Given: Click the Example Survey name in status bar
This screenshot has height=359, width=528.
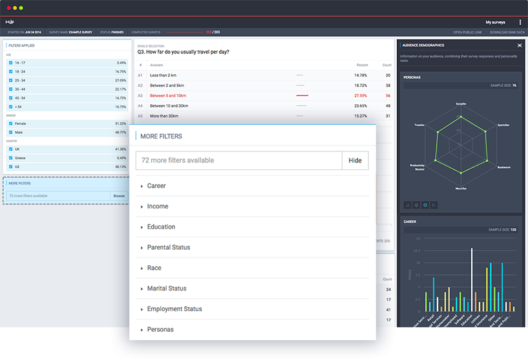Looking at the screenshot, I should pyautogui.click(x=81, y=32).
